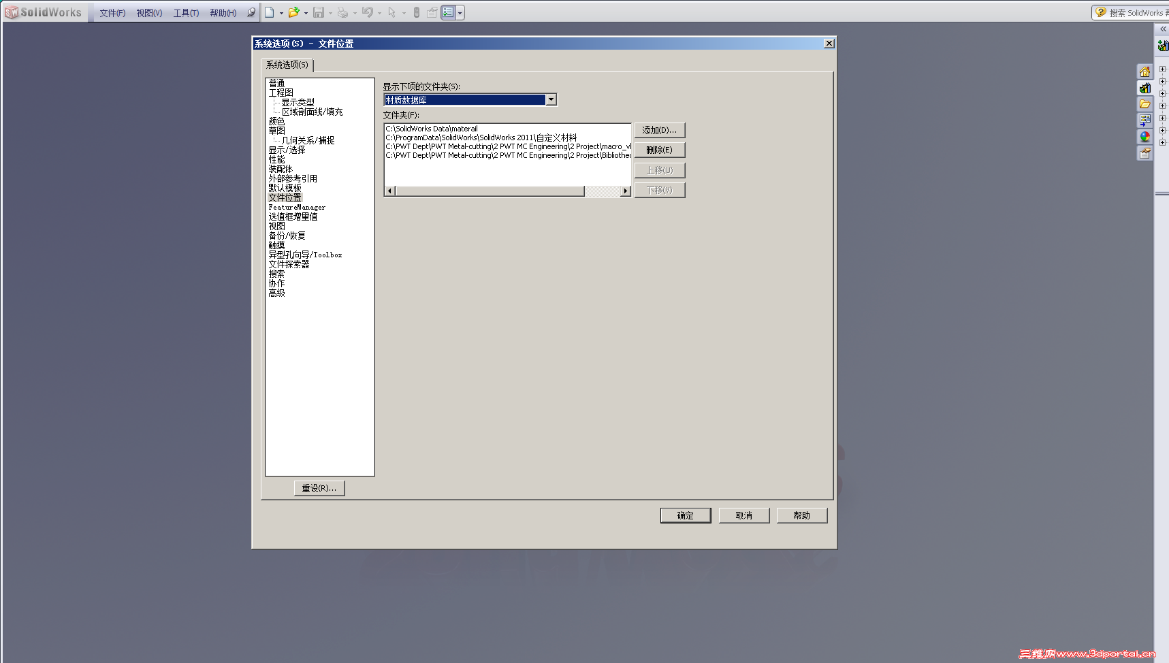Select the 自定义材料 folder path entry

(481, 138)
